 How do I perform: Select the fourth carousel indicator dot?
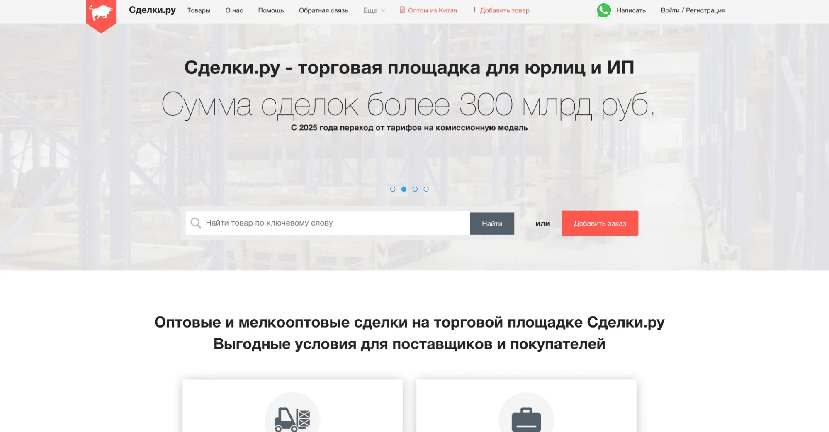tap(426, 189)
